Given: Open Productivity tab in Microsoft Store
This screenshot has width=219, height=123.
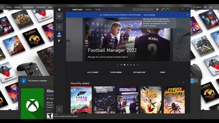Looking at the screenshot, I should [x=41, y=7].
